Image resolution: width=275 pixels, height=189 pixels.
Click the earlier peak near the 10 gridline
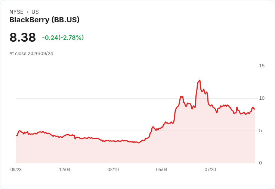coord(181,96)
